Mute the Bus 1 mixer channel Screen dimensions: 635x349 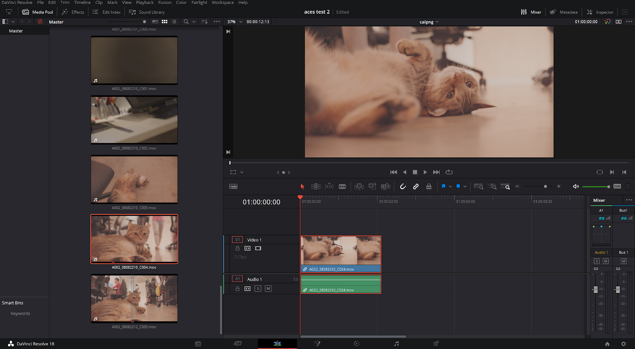tap(623, 261)
